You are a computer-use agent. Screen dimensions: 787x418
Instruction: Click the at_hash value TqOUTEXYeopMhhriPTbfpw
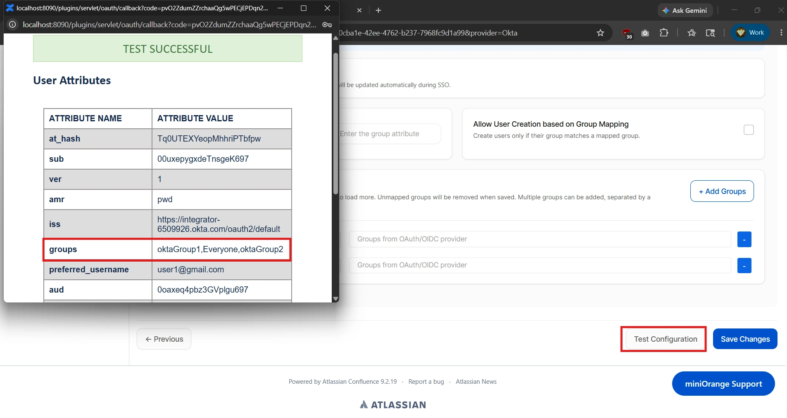click(209, 139)
